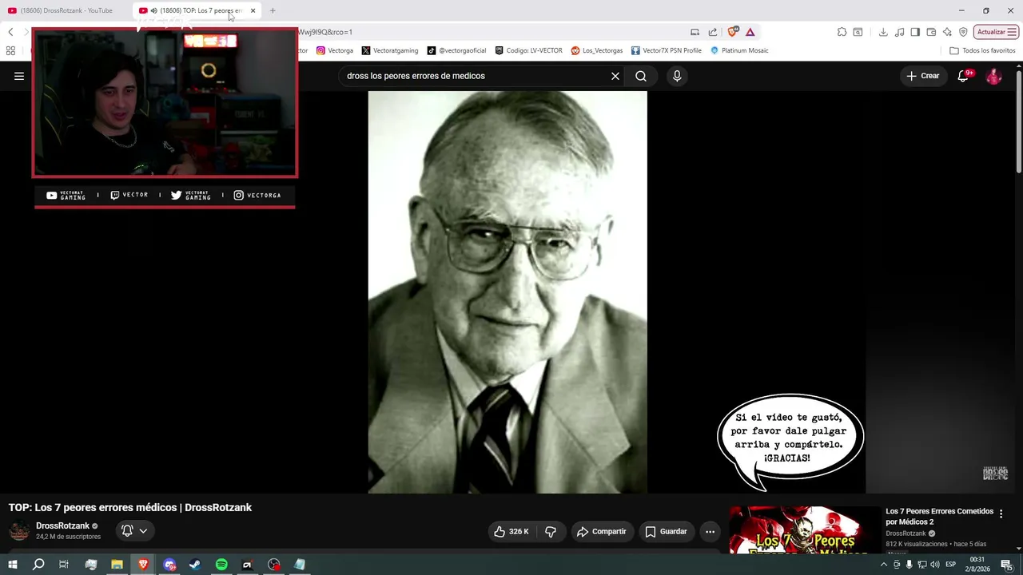Switch to the DrossRotzank - YouTube tab

66,10
